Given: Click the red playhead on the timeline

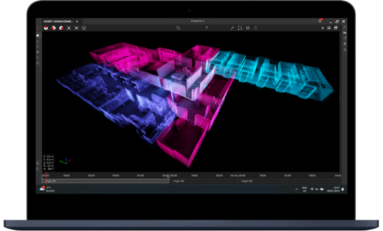Looking at the screenshot, I should pyautogui.click(x=46, y=178).
